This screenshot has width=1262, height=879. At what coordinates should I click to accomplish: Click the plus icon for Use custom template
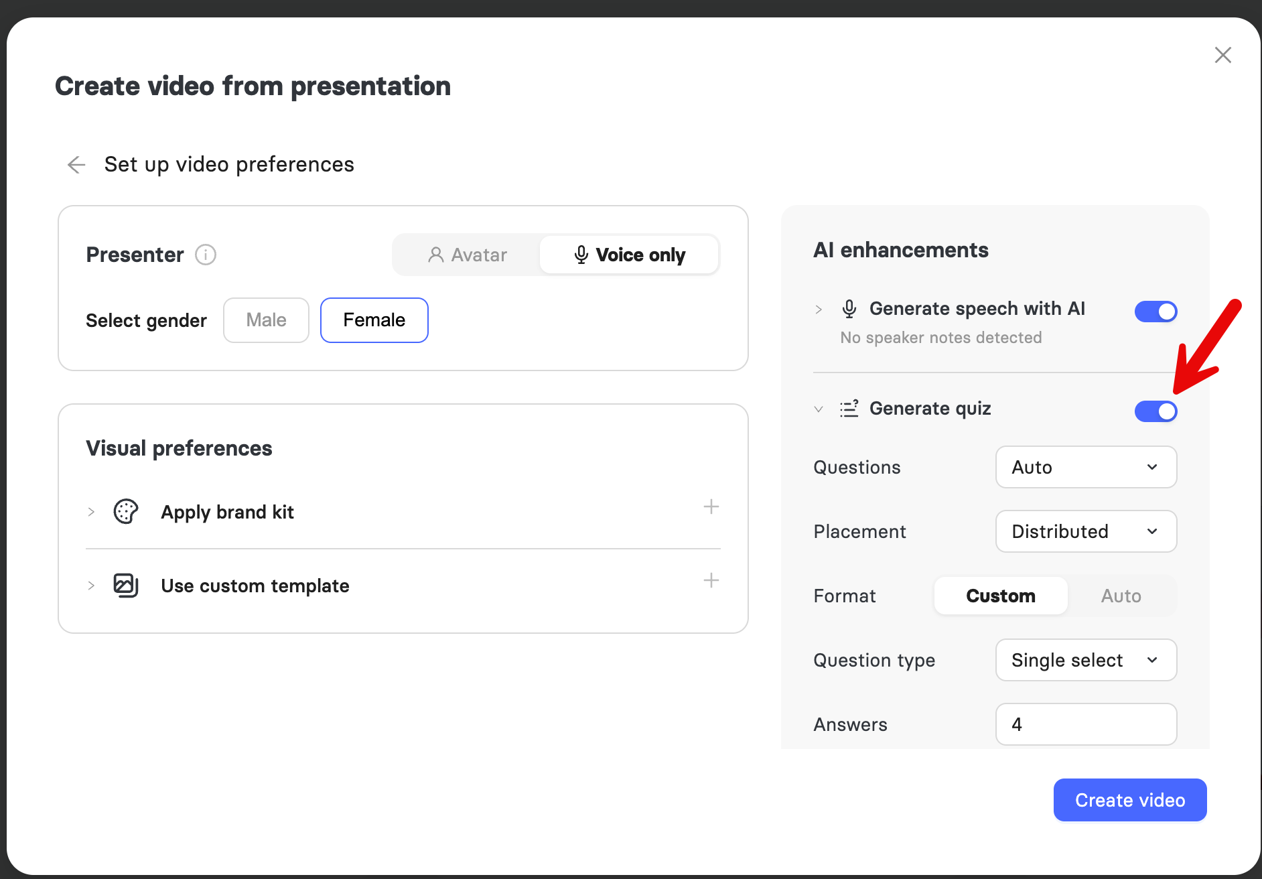click(x=711, y=580)
